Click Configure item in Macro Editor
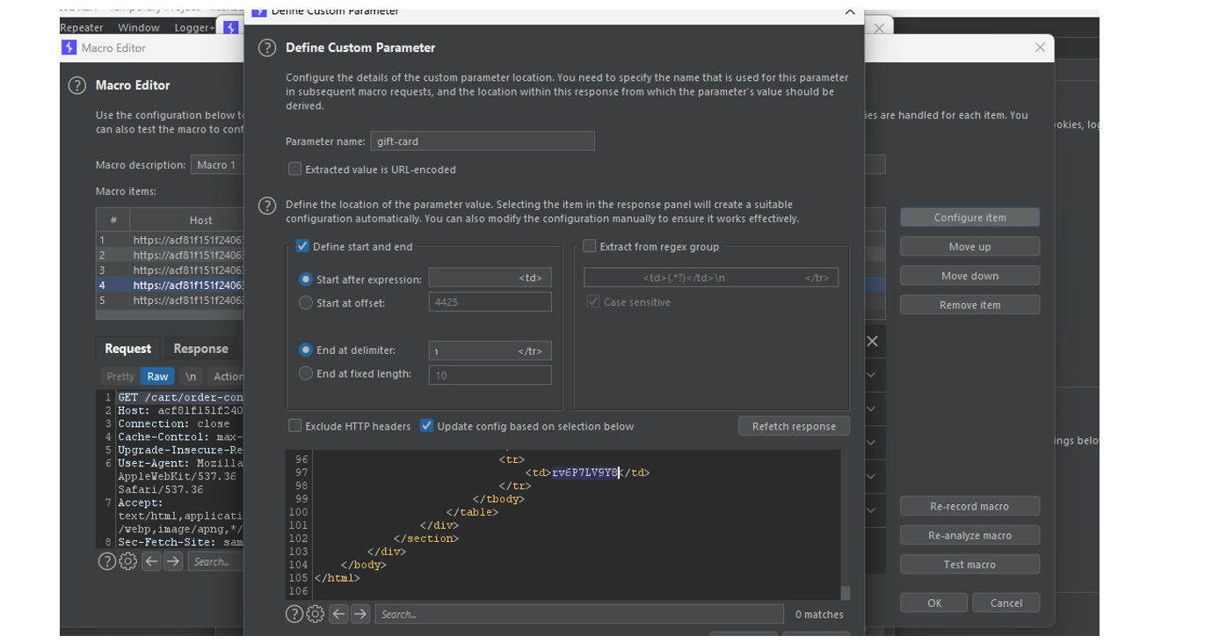Image resolution: width=1205 pixels, height=643 pixels. (969, 218)
